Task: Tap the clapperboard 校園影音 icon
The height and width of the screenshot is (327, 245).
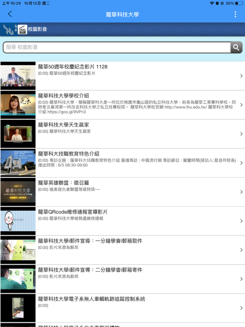Action: click(x=22, y=29)
